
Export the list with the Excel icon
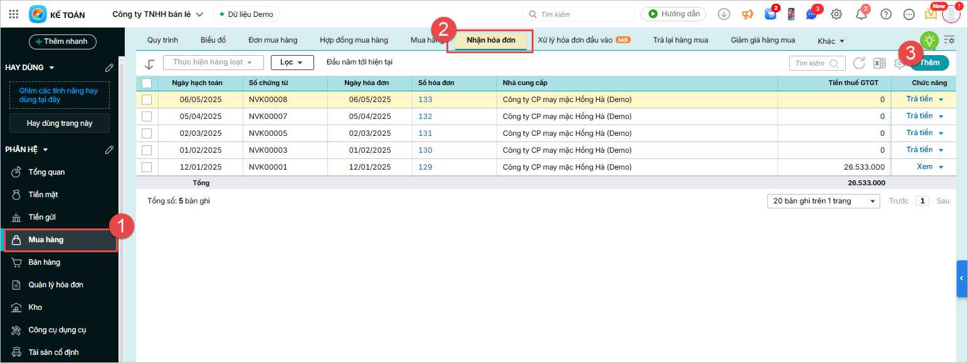[879, 63]
